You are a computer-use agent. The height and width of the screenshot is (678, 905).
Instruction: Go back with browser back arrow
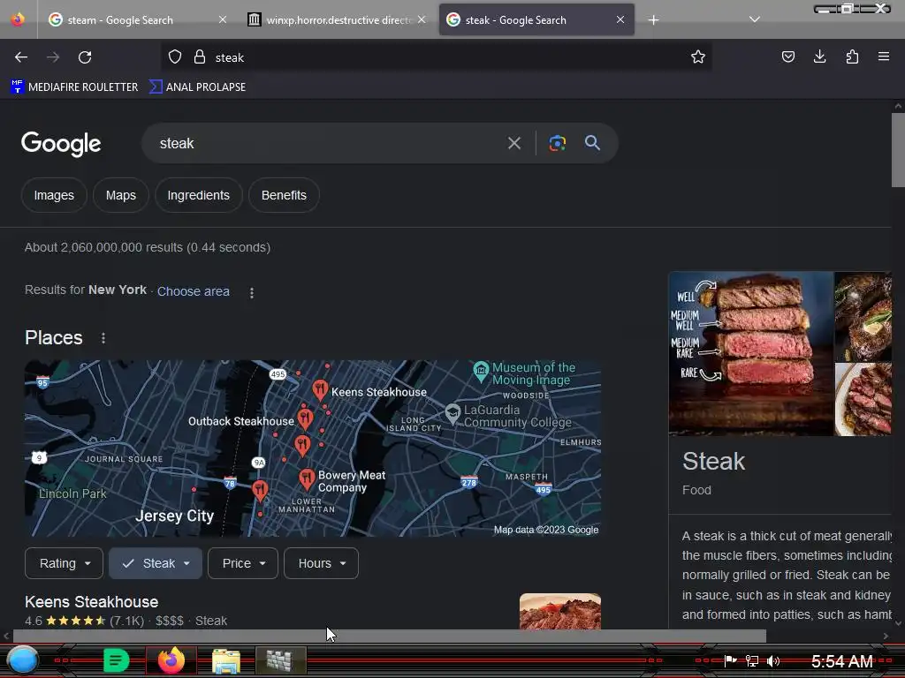pyautogui.click(x=21, y=57)
